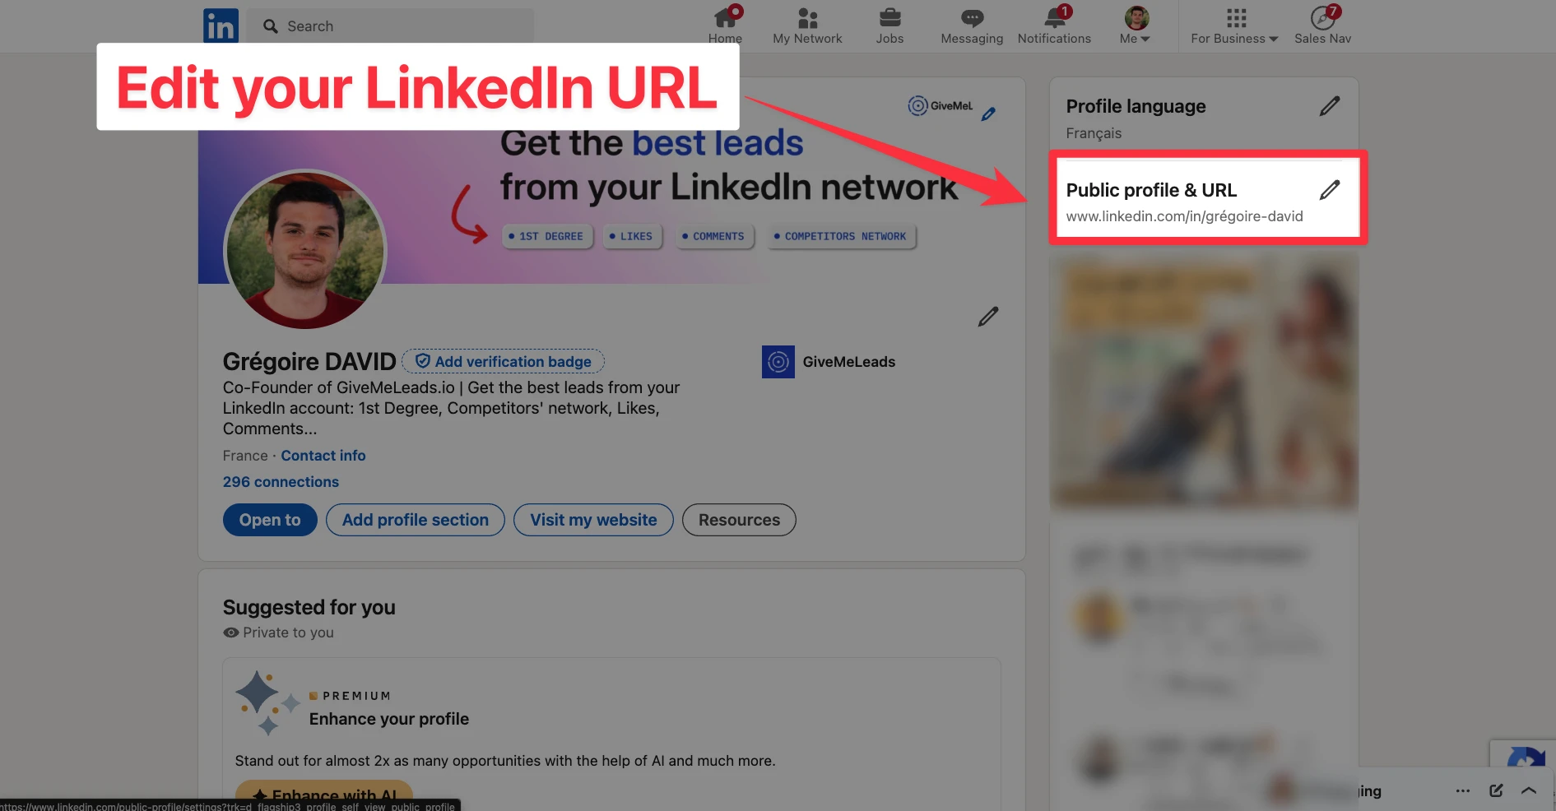Open Messaging from the top bar
Image resolution: width=1556 pixels, height=811 pixels.
tap(972, 25)
